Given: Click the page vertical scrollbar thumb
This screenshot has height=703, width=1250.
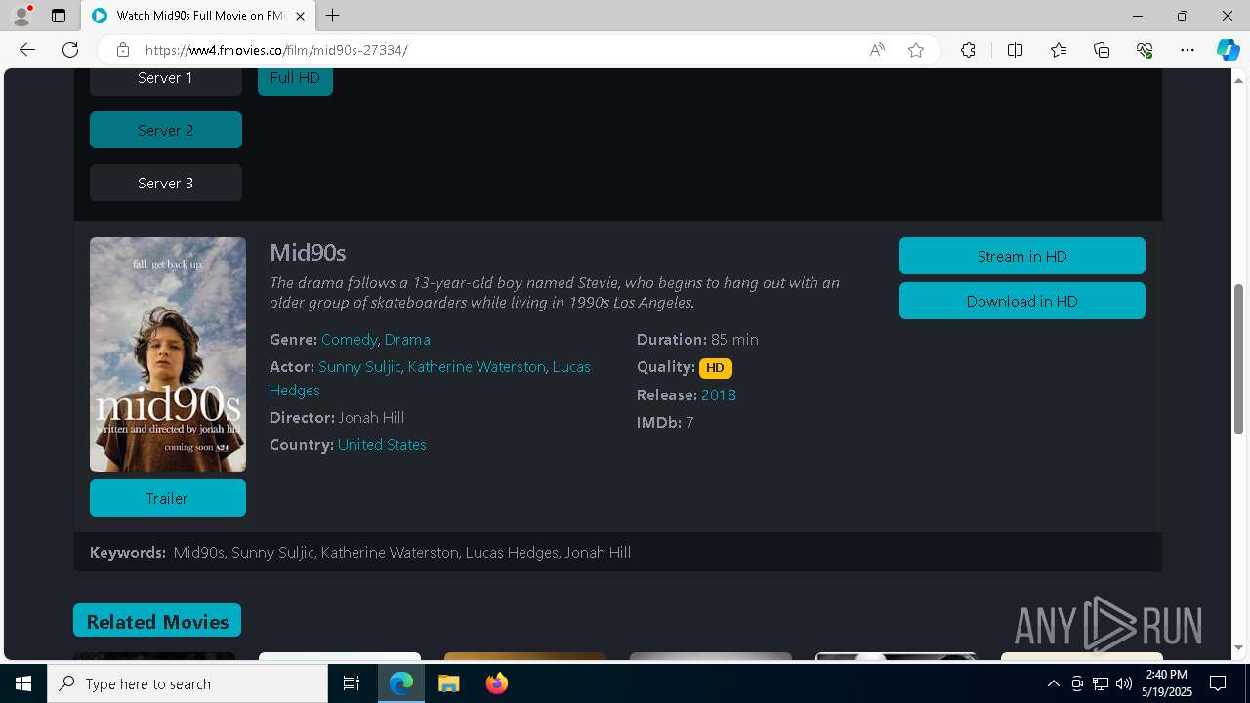Looking at the screenshot, I should tap(1238, 361).
